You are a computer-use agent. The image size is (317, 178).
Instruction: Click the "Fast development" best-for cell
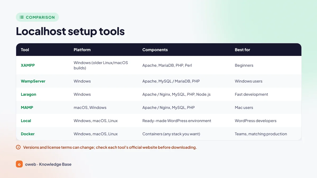coord(251,94)
